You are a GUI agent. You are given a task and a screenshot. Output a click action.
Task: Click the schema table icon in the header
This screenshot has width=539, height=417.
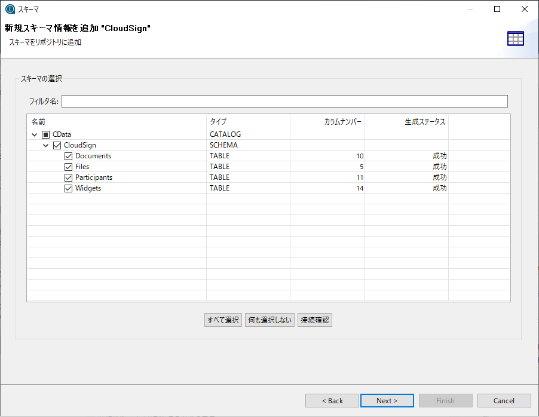click(515, 38)
